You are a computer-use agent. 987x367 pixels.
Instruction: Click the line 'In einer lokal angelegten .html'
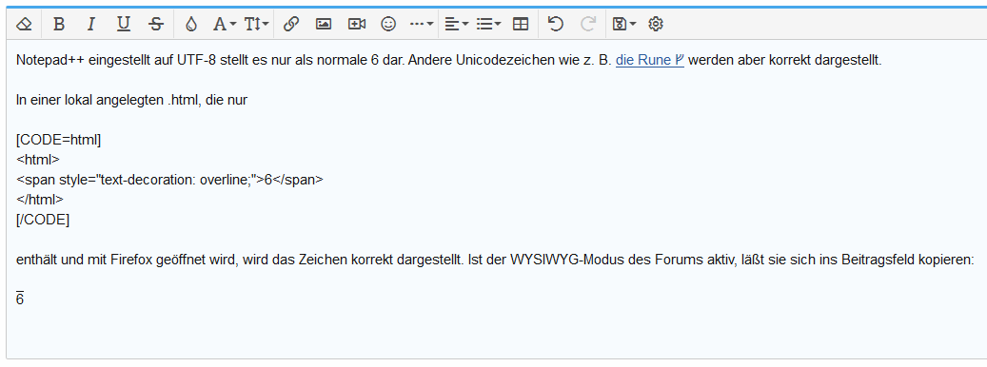(131, 101)
